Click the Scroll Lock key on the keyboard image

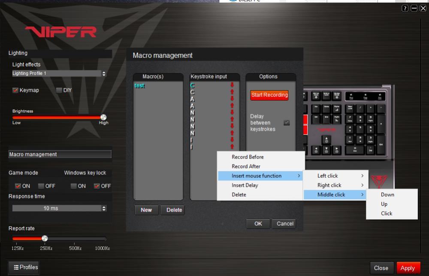point(326,96)
